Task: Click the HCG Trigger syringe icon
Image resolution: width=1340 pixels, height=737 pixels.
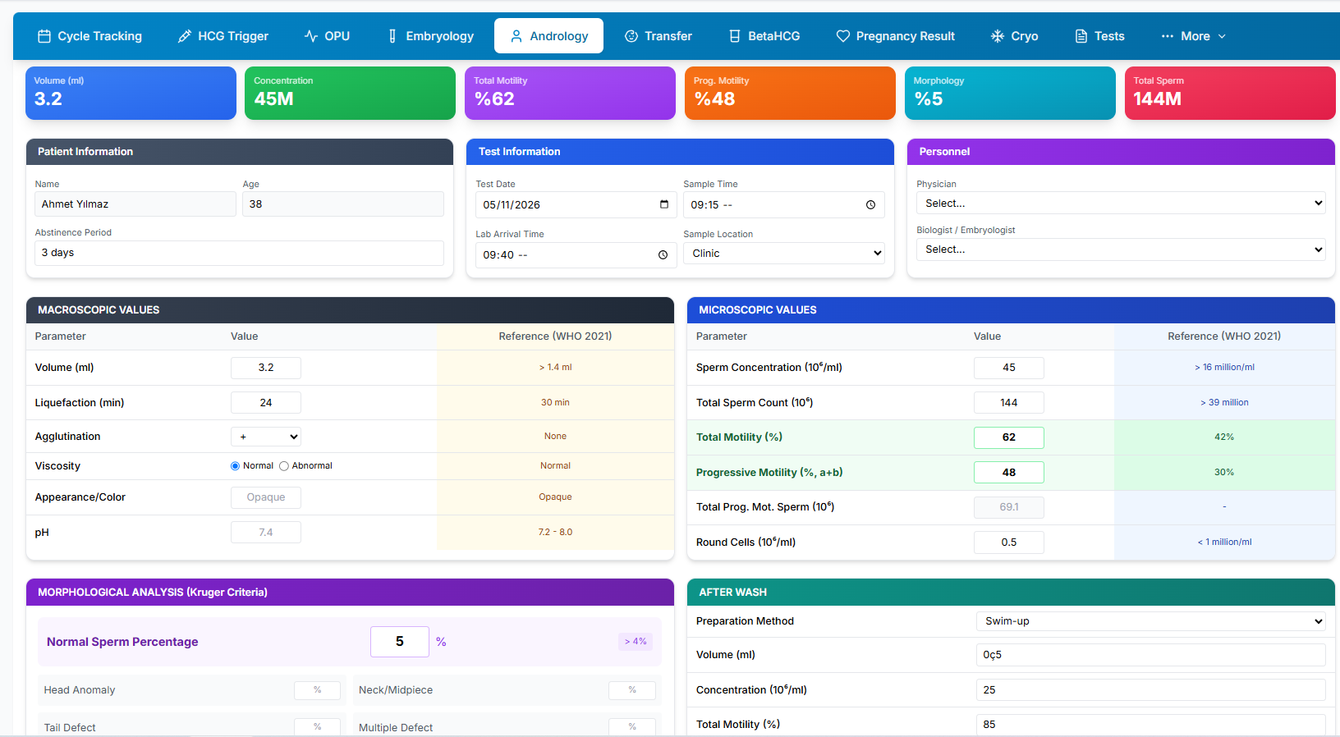Action: tap(185, 36)
